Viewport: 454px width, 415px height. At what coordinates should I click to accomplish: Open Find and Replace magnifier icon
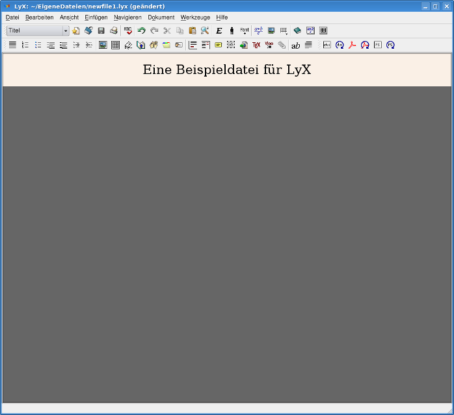[x=205, y=31]
